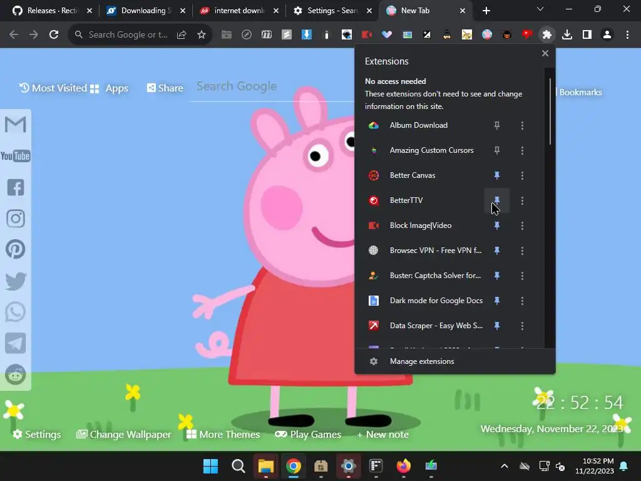This screenshot has width=641, height=481.
Task: Click Most Visited link
Action: point(53,88)
